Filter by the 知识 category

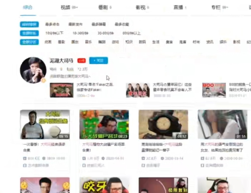(129, 42)
